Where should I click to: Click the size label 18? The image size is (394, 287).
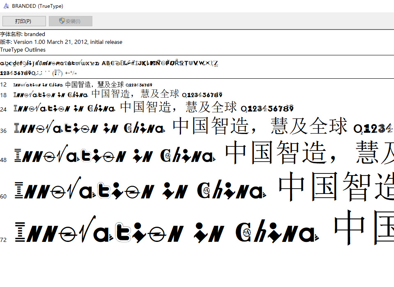pos(3,95)
